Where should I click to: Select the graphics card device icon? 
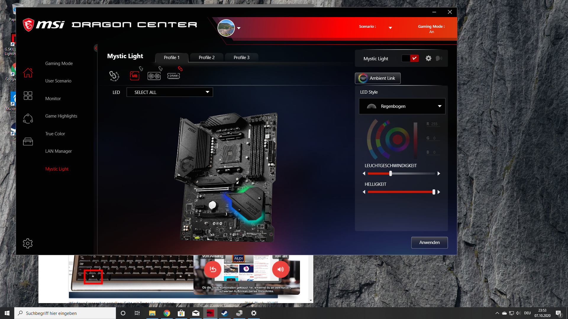tap(154, 76)
